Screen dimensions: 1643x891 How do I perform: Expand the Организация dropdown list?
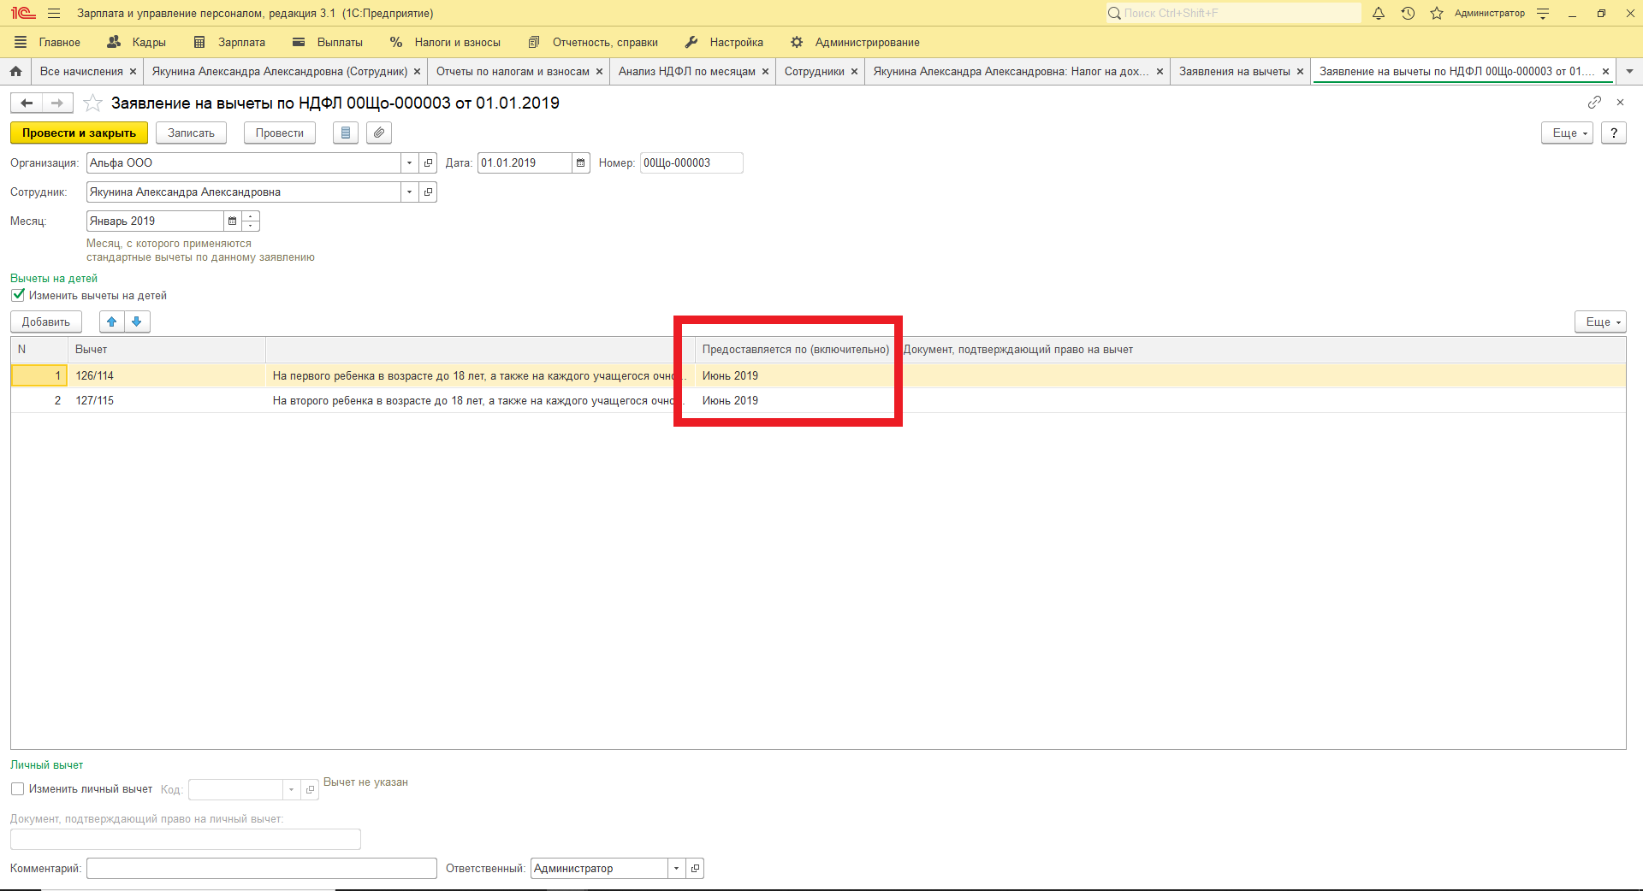tap(409, 163)
